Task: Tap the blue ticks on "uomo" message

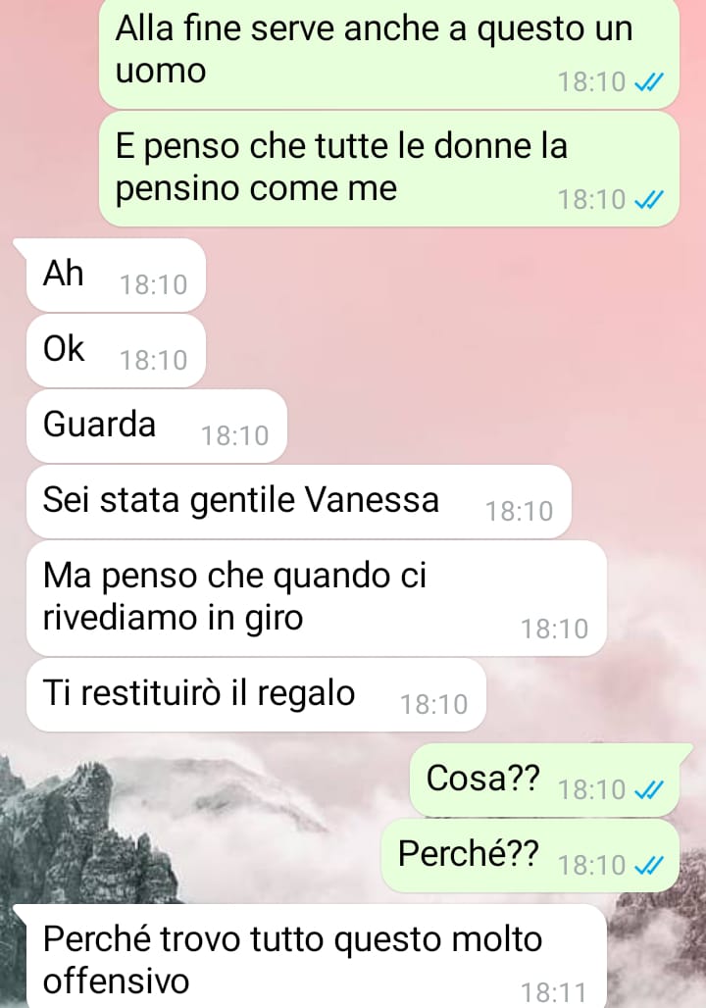Action: coord(648,82)
